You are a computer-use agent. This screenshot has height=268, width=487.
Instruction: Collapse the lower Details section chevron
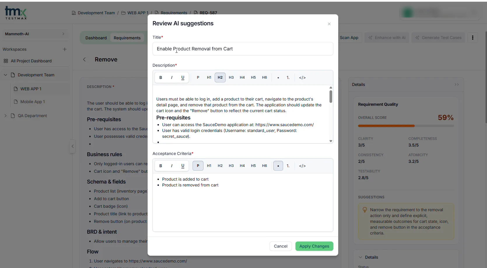pos(360,257)
